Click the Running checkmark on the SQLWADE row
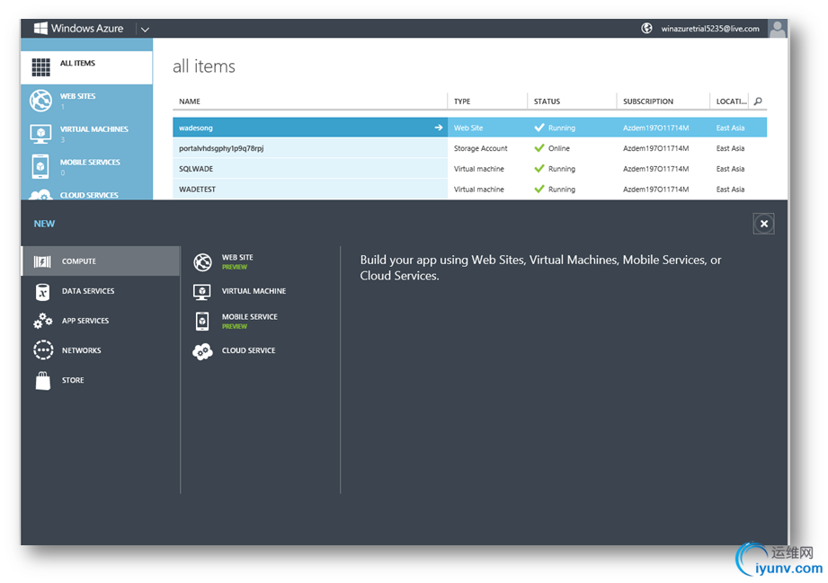828x583 pixels. [539, 169]
